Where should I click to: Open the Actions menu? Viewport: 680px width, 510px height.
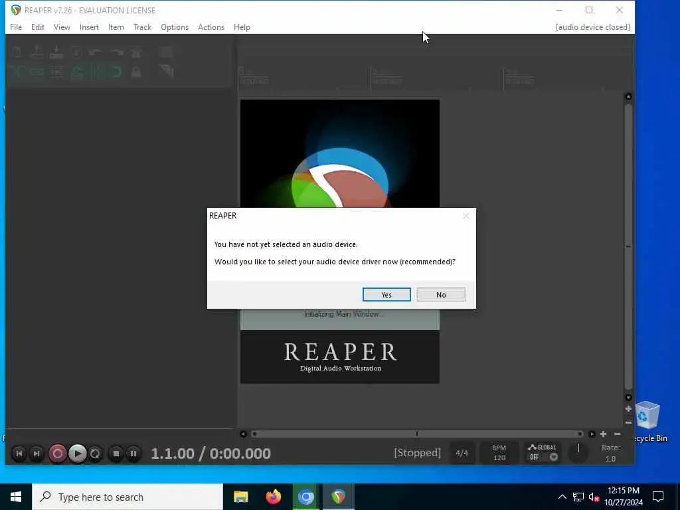(211, 27)
